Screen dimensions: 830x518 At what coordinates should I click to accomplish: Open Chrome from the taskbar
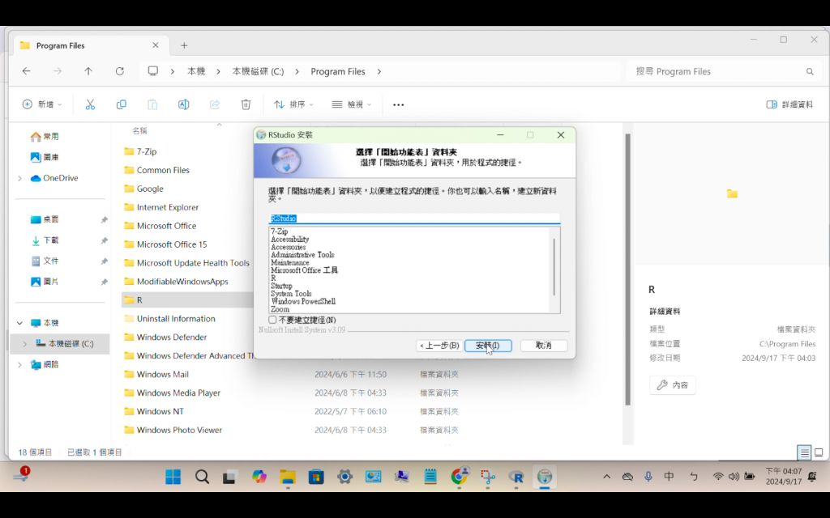coord(459,477)
